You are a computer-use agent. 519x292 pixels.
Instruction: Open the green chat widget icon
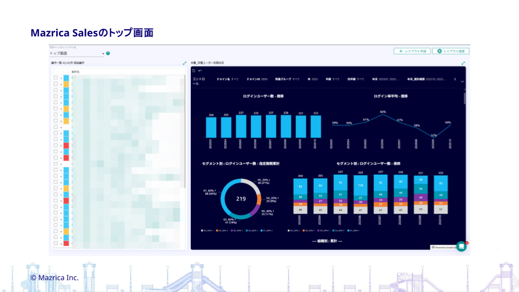coord(461,247)
